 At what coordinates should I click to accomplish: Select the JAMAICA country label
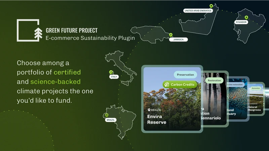point(179,40)
